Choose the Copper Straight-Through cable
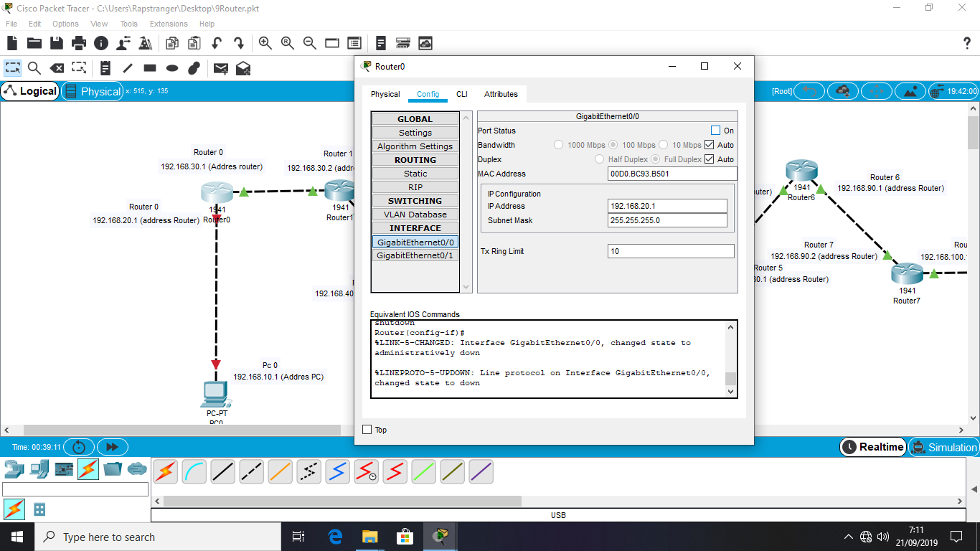This screenshot has width=980, height=551. click(x=223, y=471)
